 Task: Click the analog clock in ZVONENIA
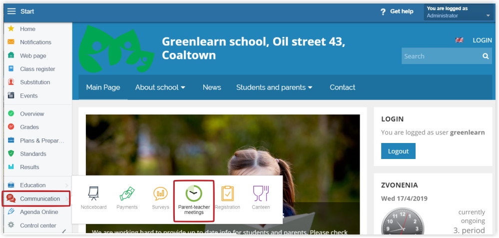pos(402,221)
